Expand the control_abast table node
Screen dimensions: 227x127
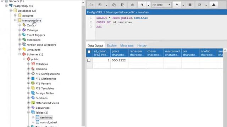[33, 122]
